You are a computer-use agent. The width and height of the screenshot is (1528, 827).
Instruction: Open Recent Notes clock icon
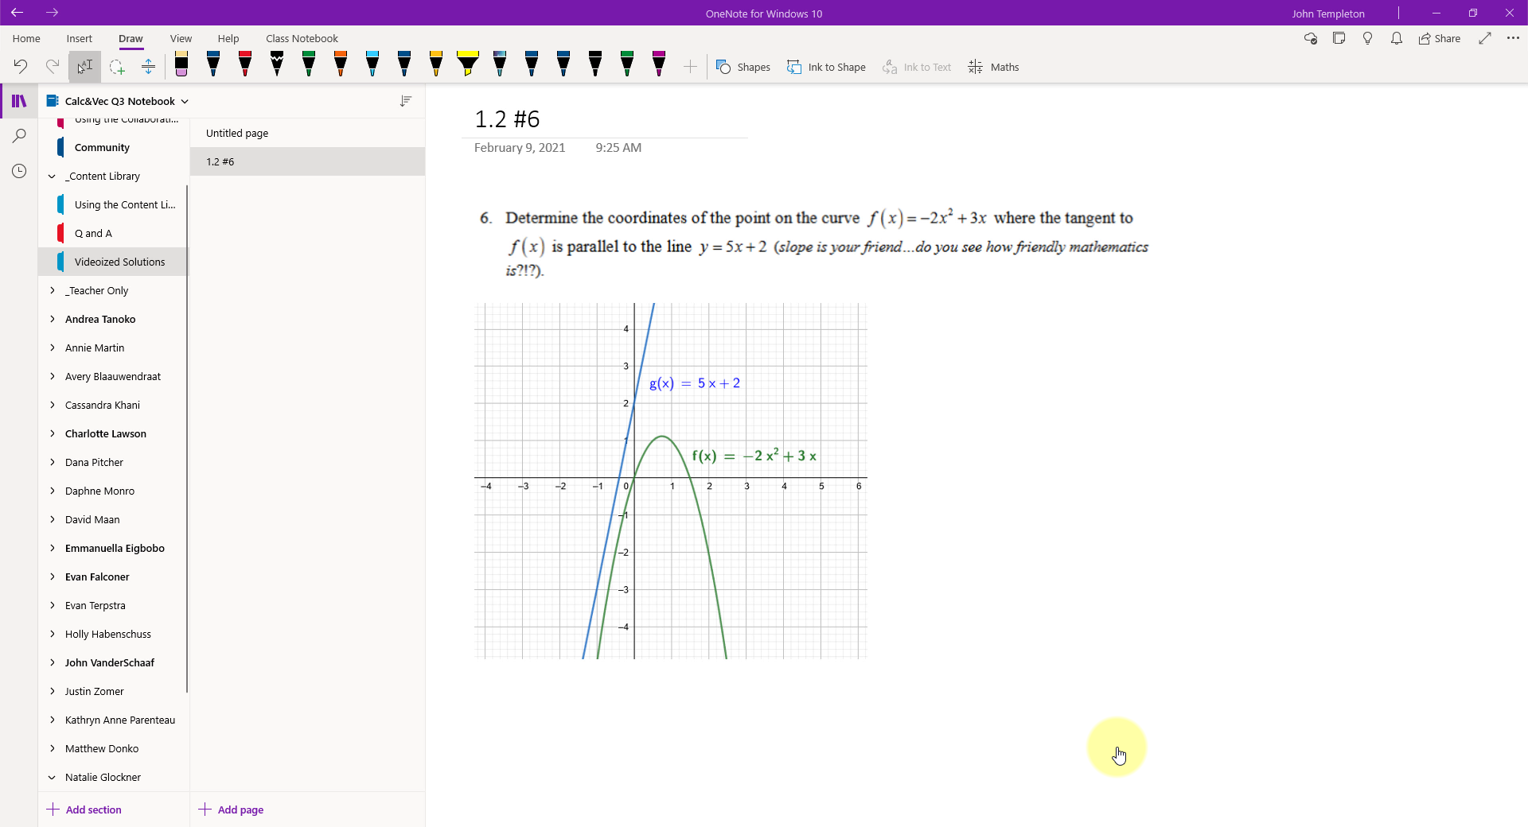[x=19, y=171]
